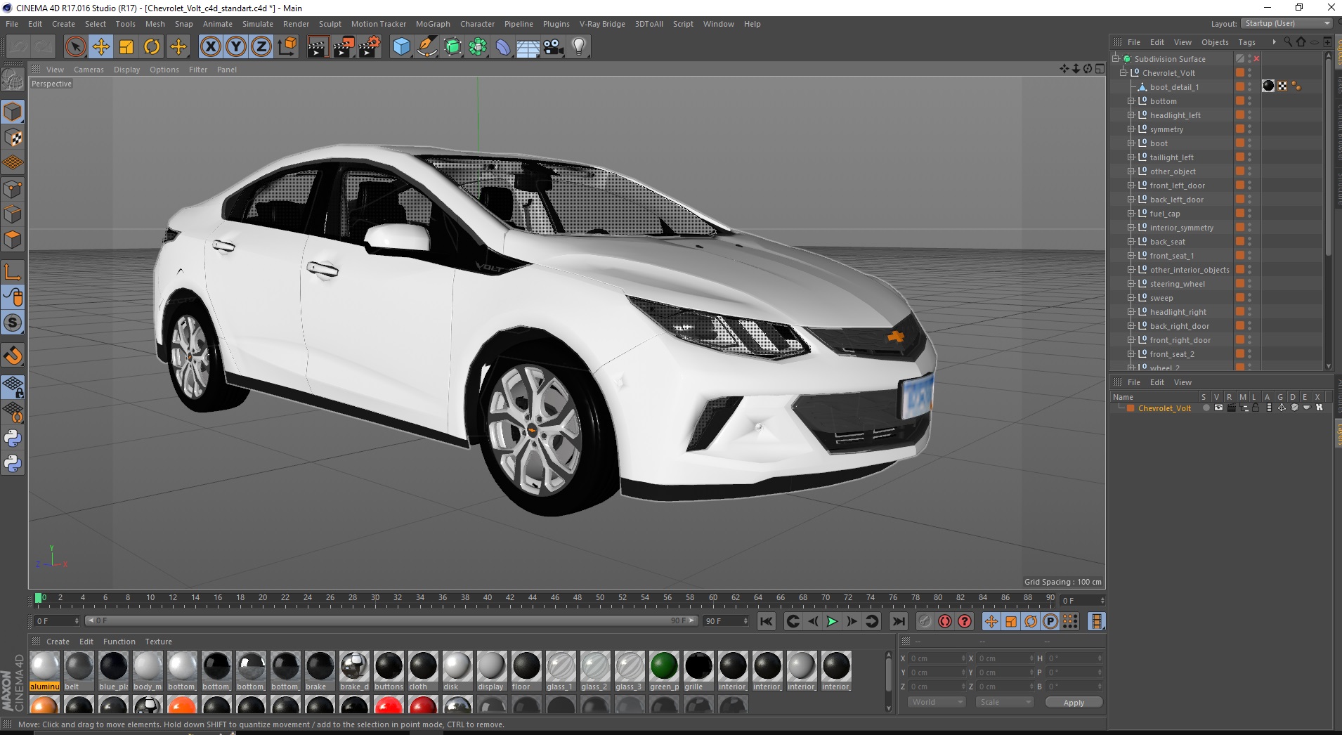Click Render View clapperboard icon
1342x735 pixels.
(318, 47)
